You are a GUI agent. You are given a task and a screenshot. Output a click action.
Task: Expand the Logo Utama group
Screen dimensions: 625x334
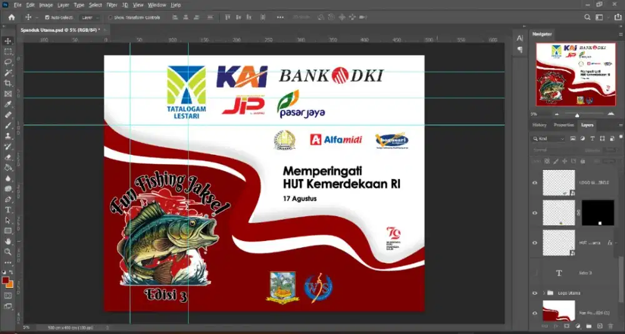click(544, 293)
